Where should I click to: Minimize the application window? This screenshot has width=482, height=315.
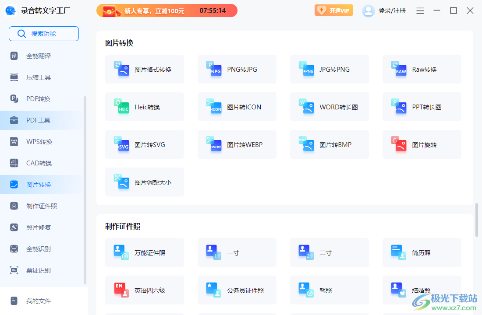(437, 11)
